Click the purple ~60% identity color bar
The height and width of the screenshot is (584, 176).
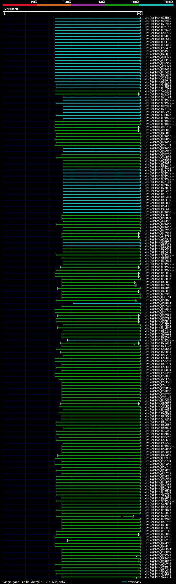click(x=88, y=5)
